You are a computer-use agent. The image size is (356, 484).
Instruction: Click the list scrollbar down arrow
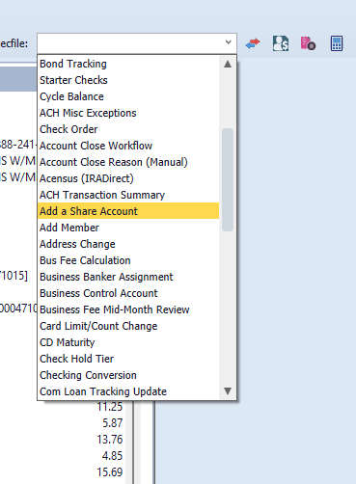pos(228,391)
